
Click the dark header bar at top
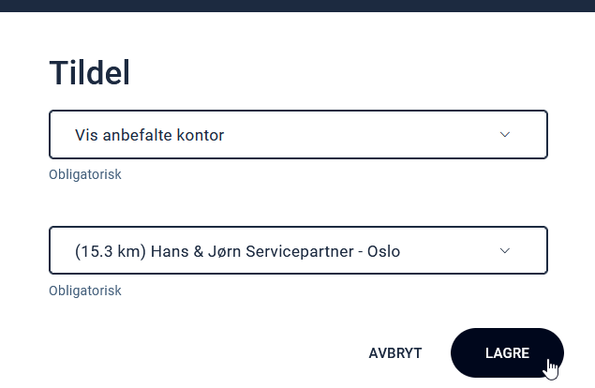(x=297, y=6)
